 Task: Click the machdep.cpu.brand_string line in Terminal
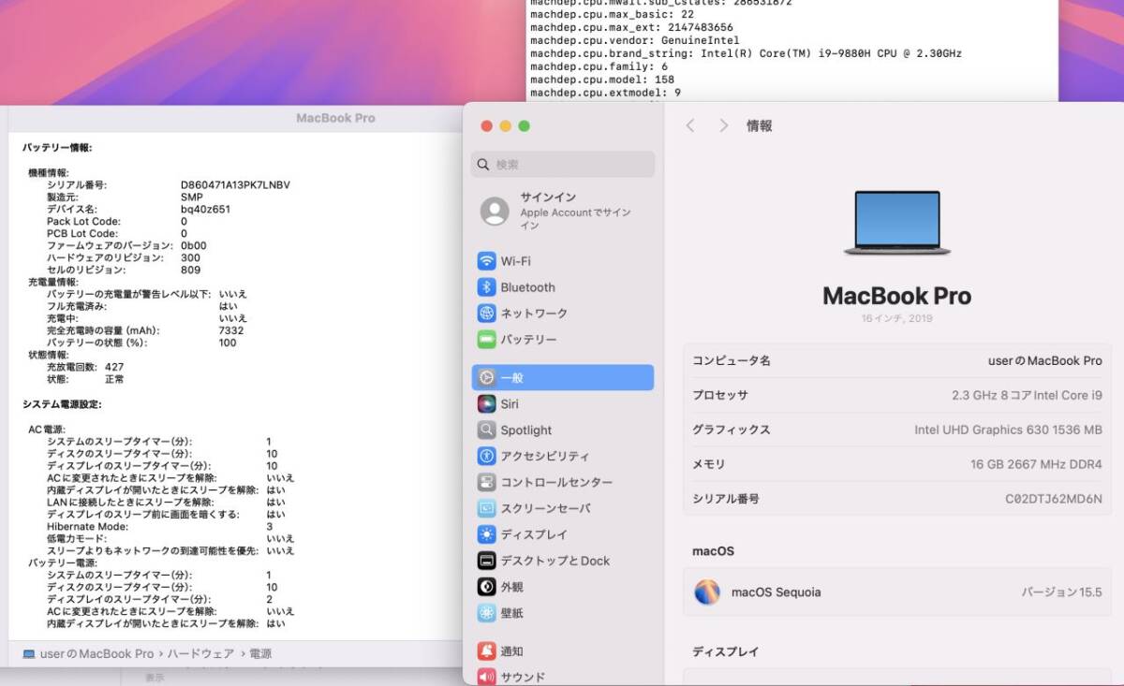click(x=746, y=53)
